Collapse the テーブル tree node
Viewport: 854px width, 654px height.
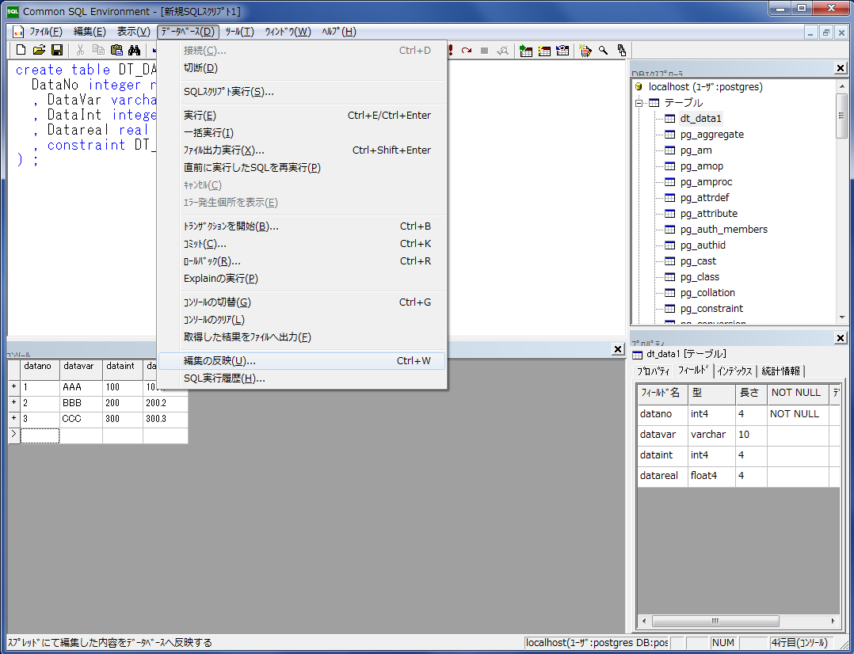[x=639, y=103]
